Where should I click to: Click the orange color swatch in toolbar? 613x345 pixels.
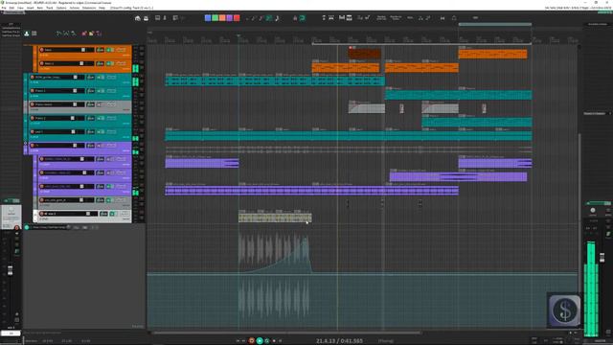click(x=222, y=18)
